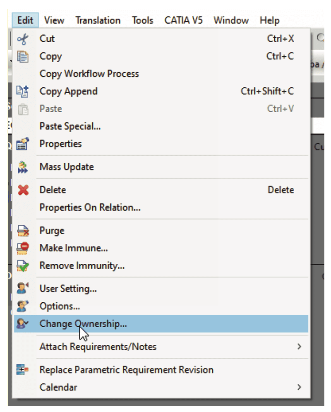Open the CATIA V5 menu
The height and width of the screenshot is (412, 331).
pos(183,20)
